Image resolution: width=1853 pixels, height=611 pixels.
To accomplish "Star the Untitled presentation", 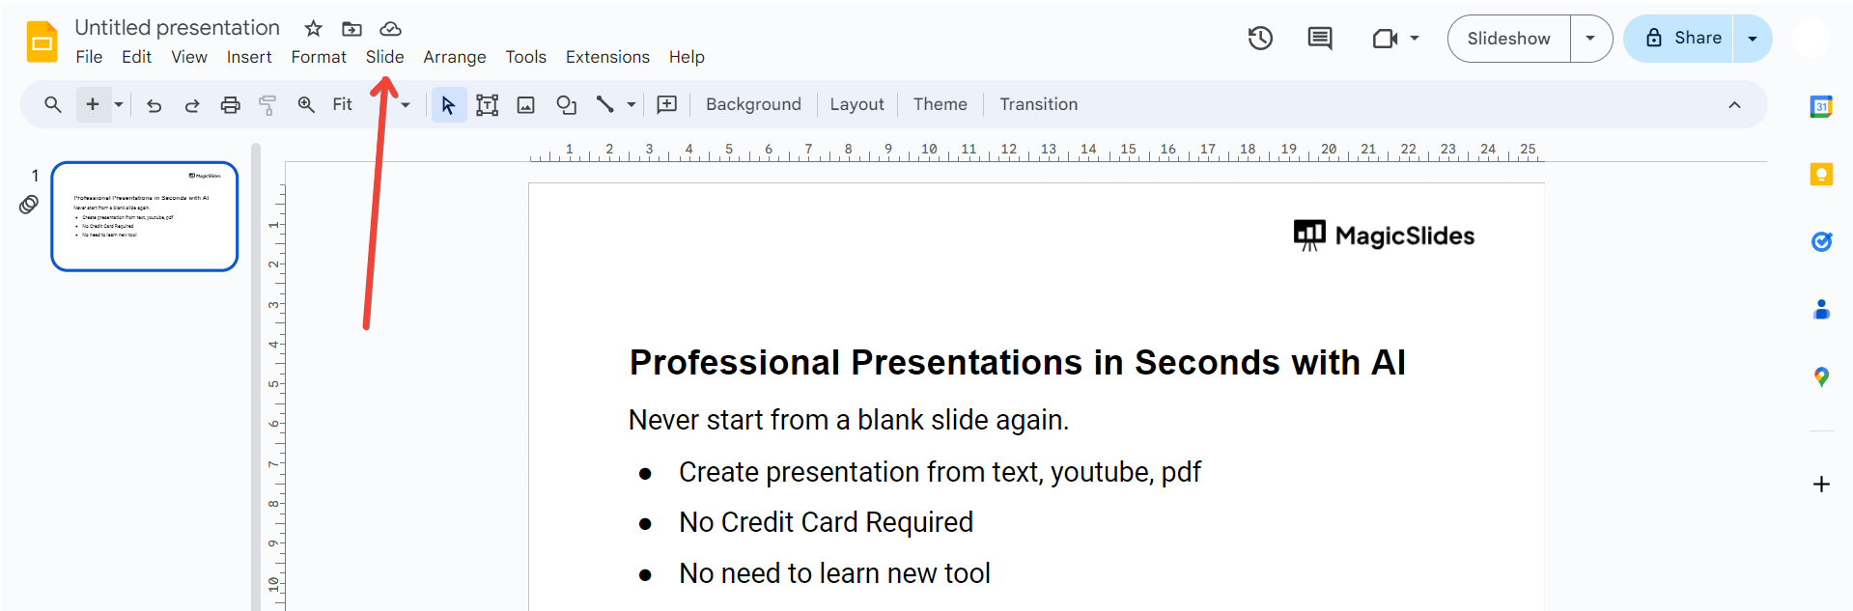I will (313, 29).
